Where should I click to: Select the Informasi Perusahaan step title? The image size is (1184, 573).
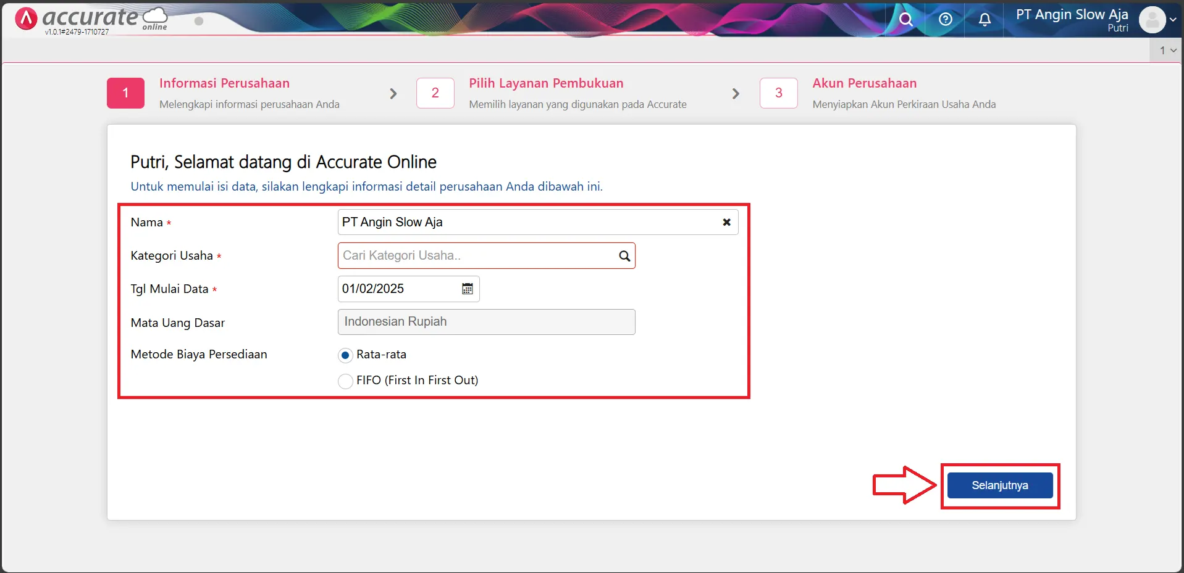point(224,83)
